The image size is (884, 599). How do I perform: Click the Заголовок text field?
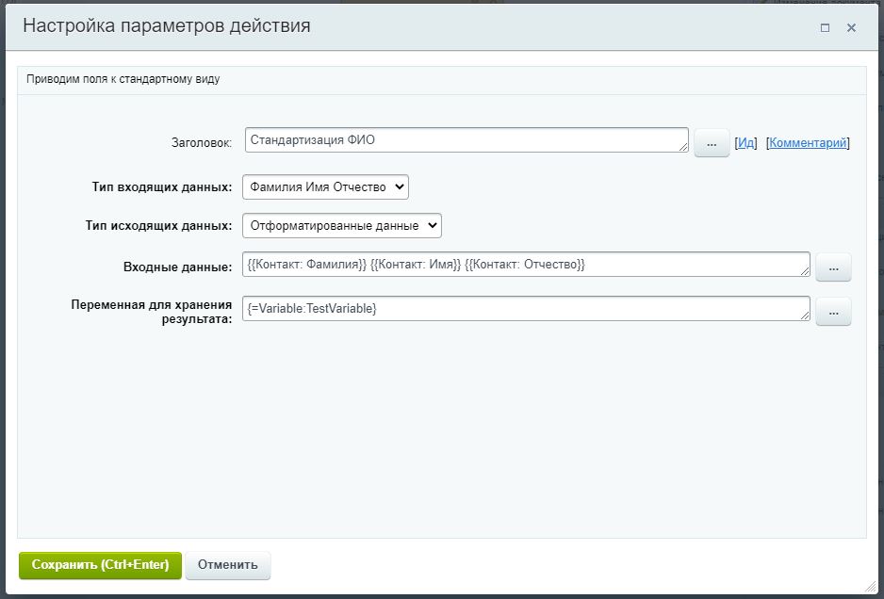(x=467, y=139)
